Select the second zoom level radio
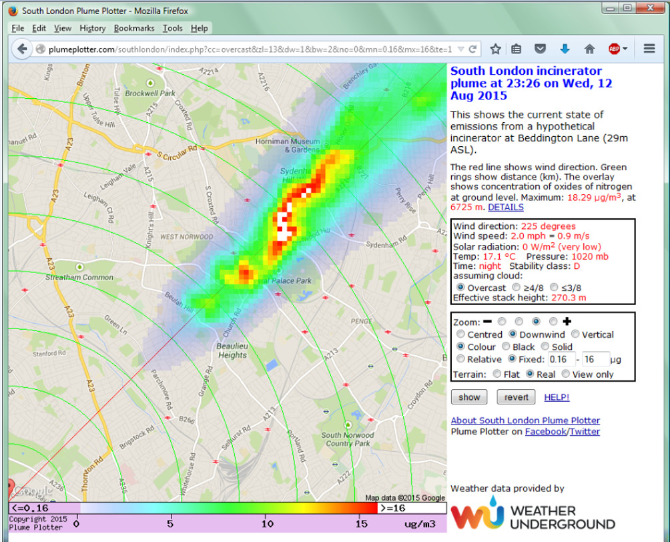 (x=519, y=321)
